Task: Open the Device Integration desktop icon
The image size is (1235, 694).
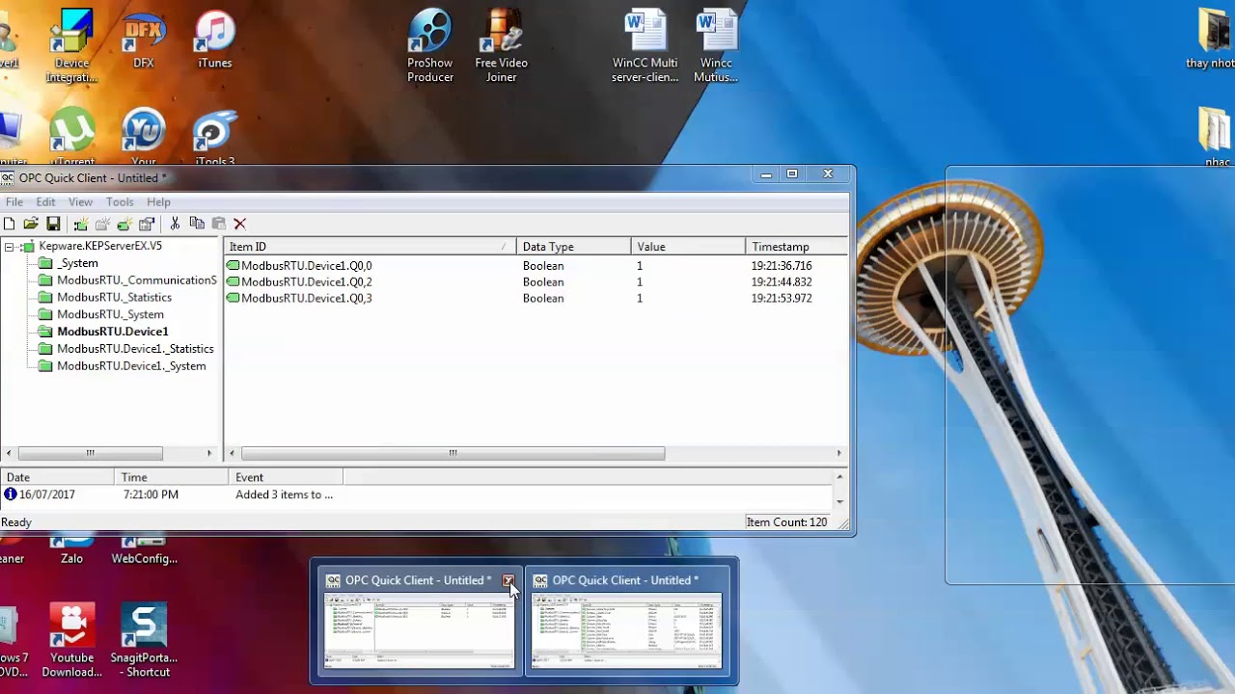Action: click(72, 45)
